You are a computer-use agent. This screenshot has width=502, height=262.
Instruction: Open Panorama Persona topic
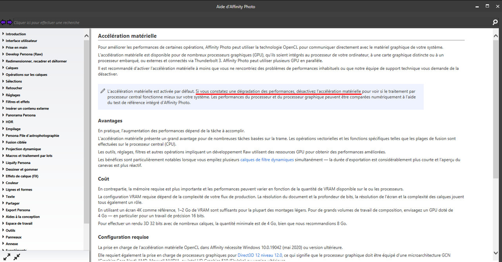(20, 115)
